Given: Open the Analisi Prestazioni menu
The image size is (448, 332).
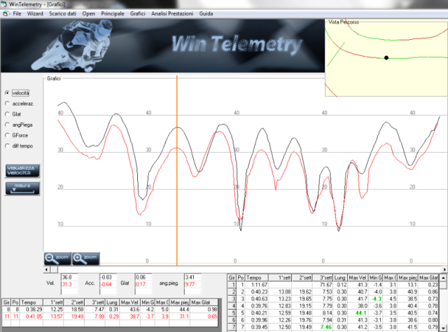Looking at the screenshot, I should (x=172, y=13).
